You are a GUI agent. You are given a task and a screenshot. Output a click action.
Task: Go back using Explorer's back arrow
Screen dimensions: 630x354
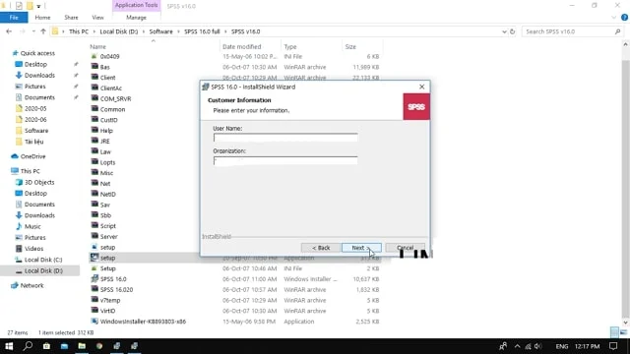click(9, 31)
